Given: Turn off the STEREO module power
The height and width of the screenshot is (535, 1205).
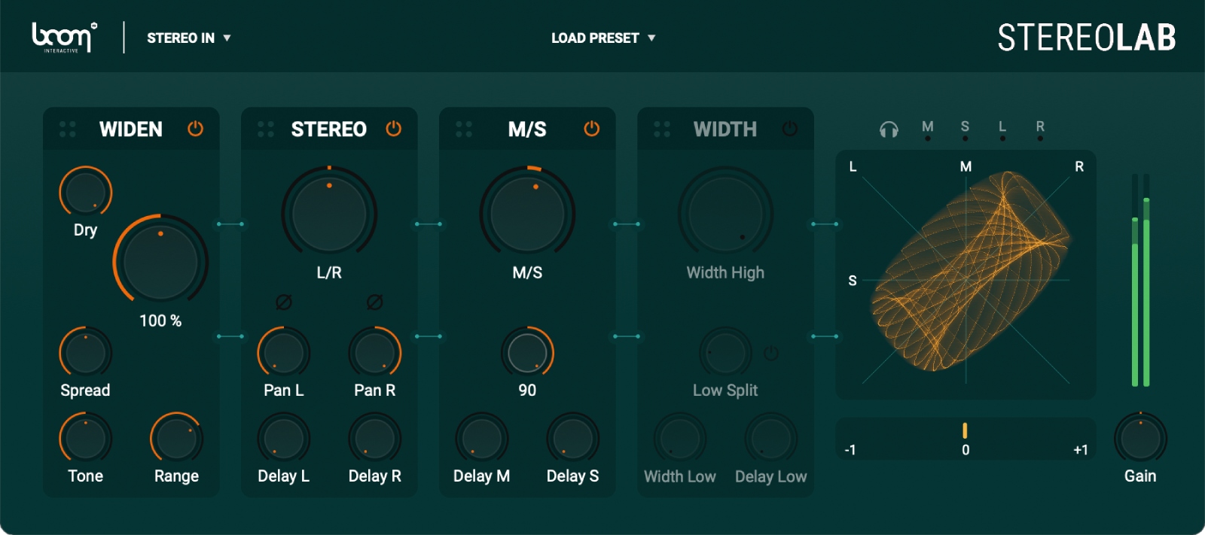Looking at the screenshot, I should point(393,129).
